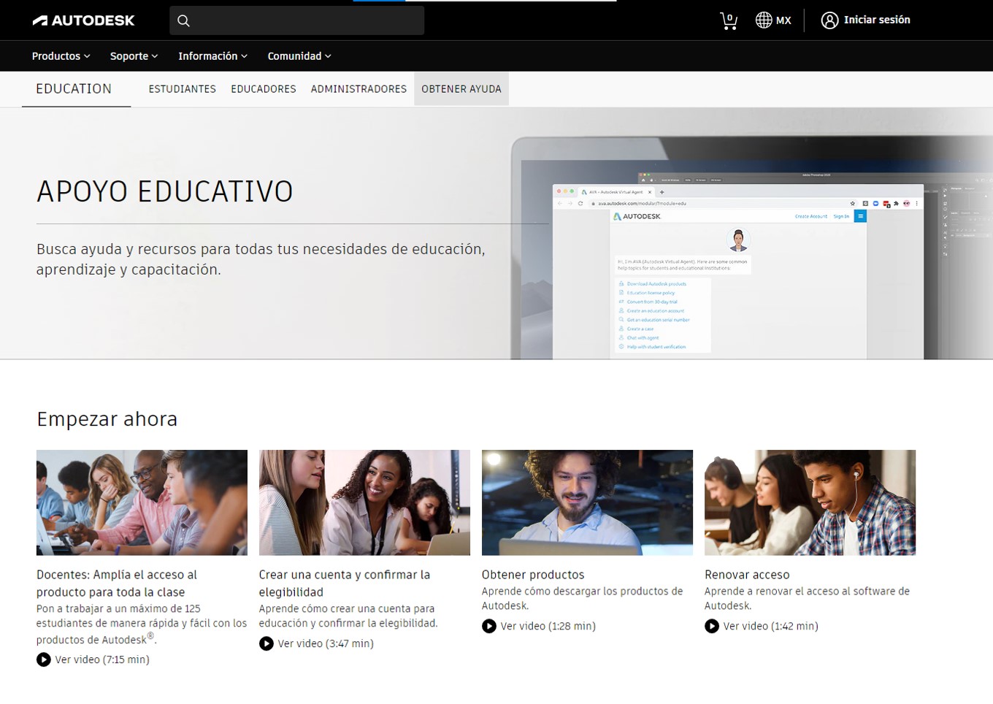Image resolution: width=993 pixels, height=704 pixels.
Task: Click 'Pon a trabajar a un máximo de 125' text
Action: pyautogui.click(x=142, y=624)
